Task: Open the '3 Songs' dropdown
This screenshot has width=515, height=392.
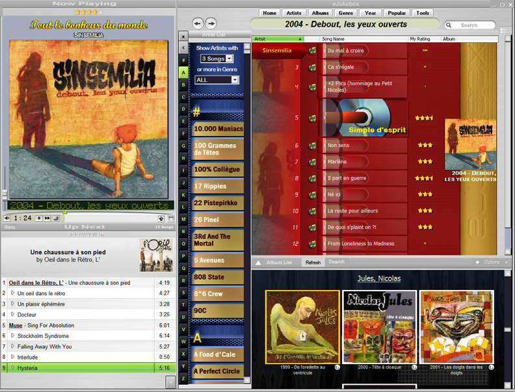Action: click(x=229, y=59)
